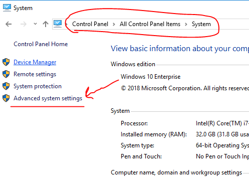Screen dimensions: 249x181
Task: Select All Control Panel Items breadcrumb
Action: [x=150, y=24]
